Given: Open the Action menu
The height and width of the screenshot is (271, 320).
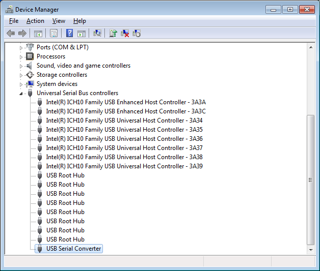Looking at the screenshot, I should tap(35, 21).
